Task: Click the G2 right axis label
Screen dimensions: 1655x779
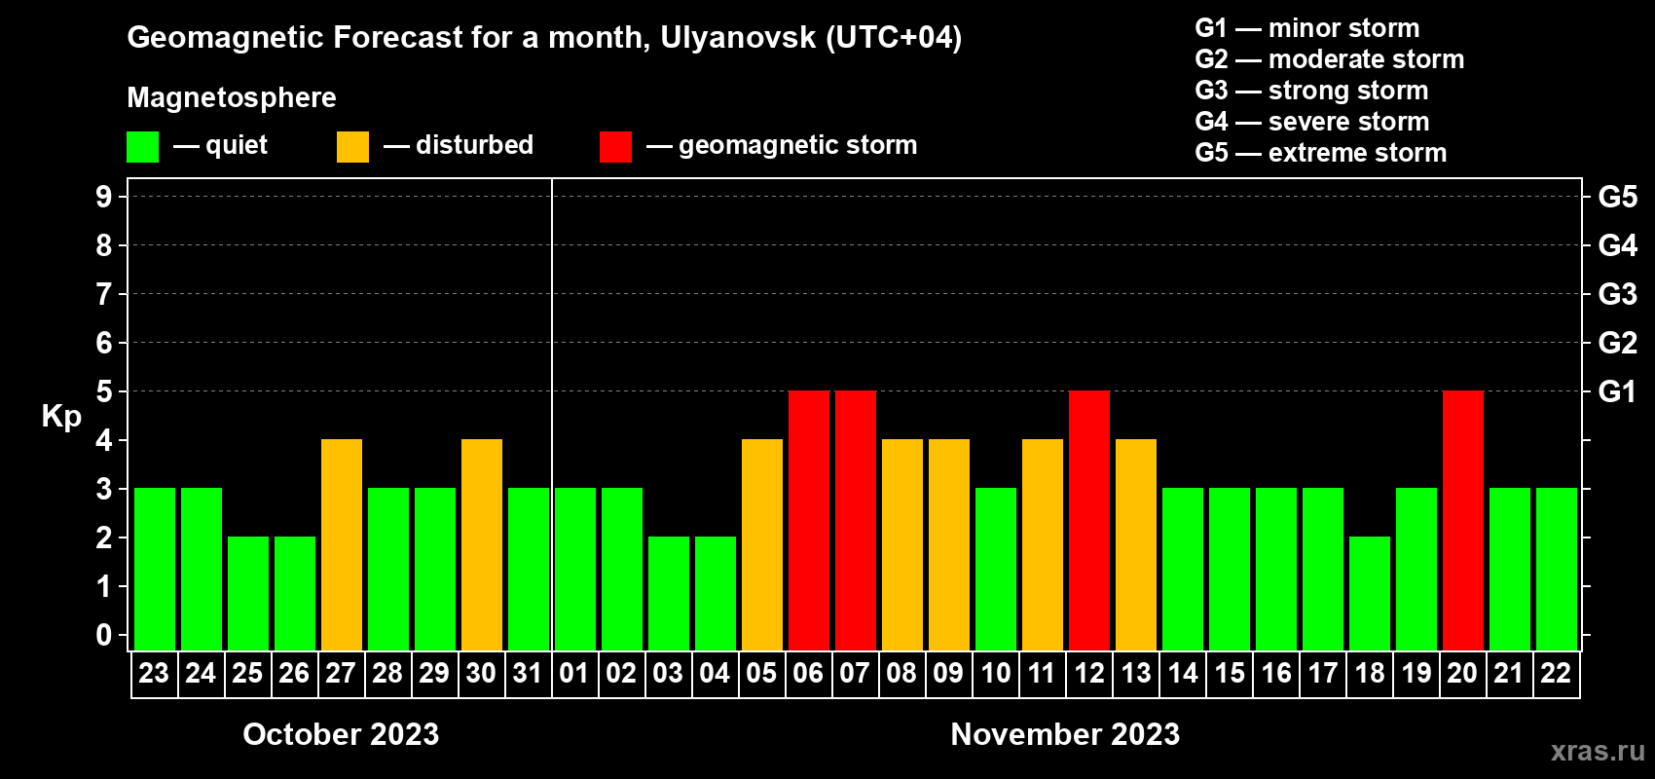Action: [x=1617, y=343]
